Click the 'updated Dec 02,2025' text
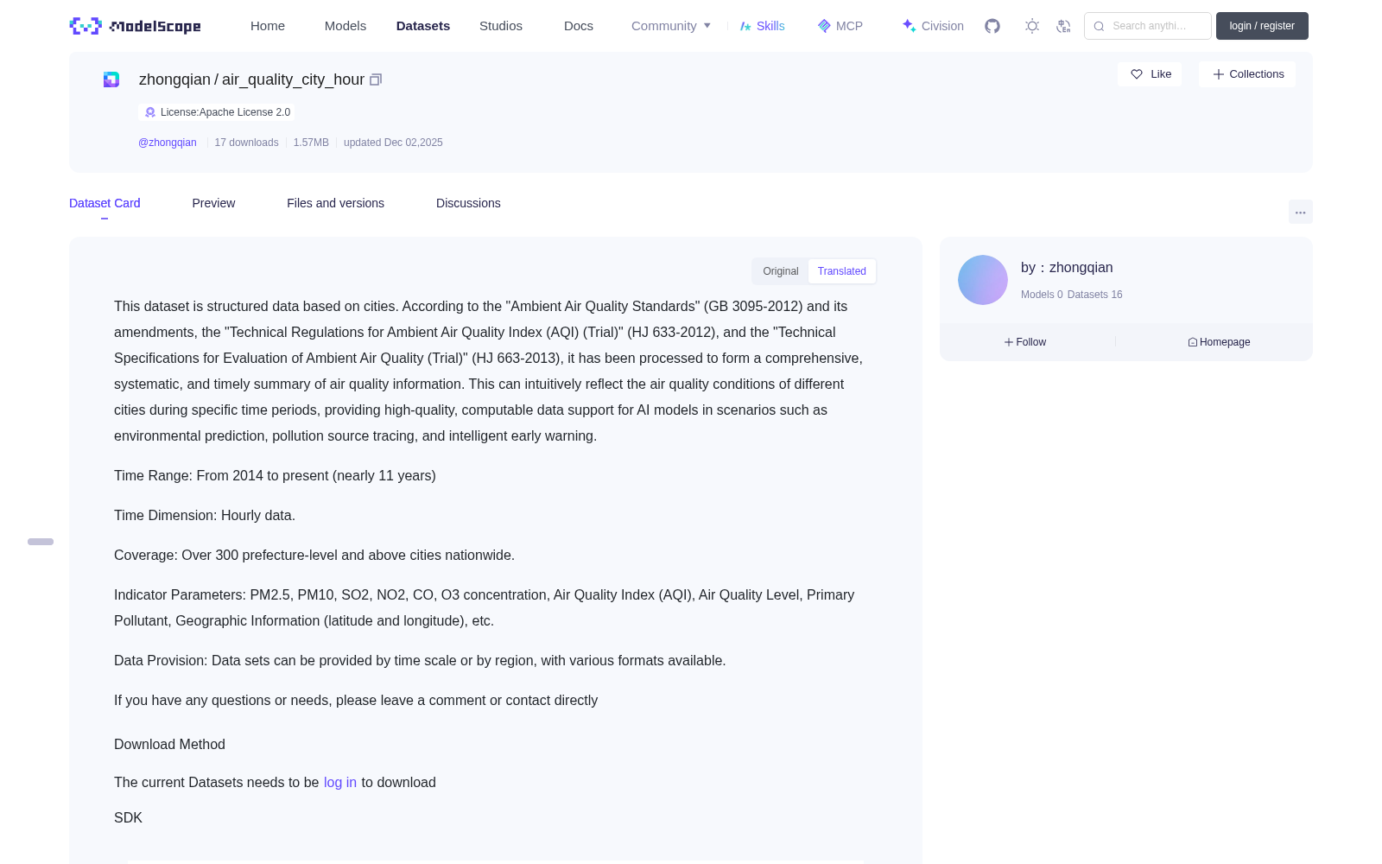 pyautogui.click(x=393, y=143)
